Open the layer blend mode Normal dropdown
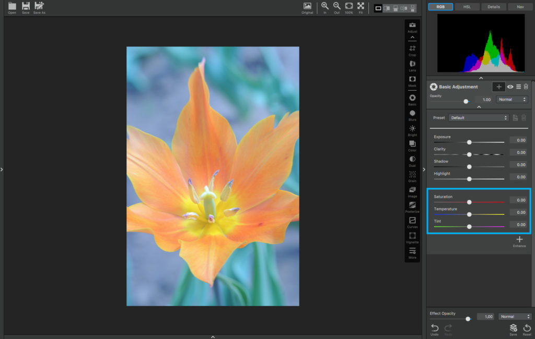Screen dimensions: 535x339 pos(512,100)
